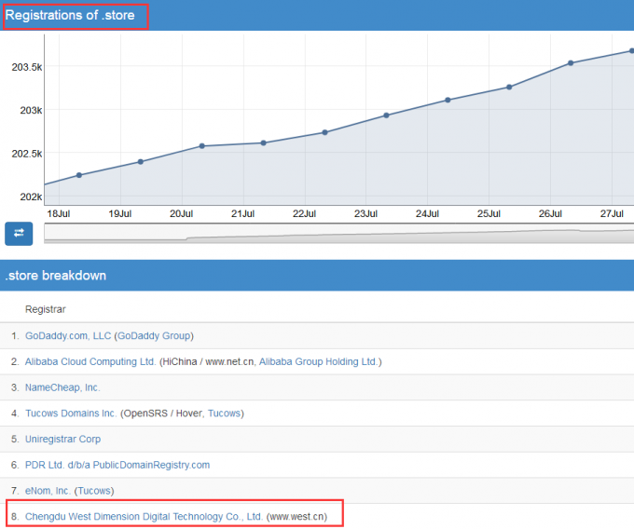This screenshot has height=529, width=634.
Task: Visit Alibaba Cloud Computing Ltd. link
Action: (90, 361)
